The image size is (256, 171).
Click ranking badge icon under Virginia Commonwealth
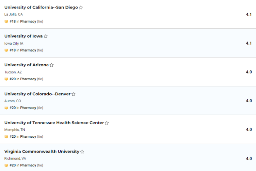point(6,165)
